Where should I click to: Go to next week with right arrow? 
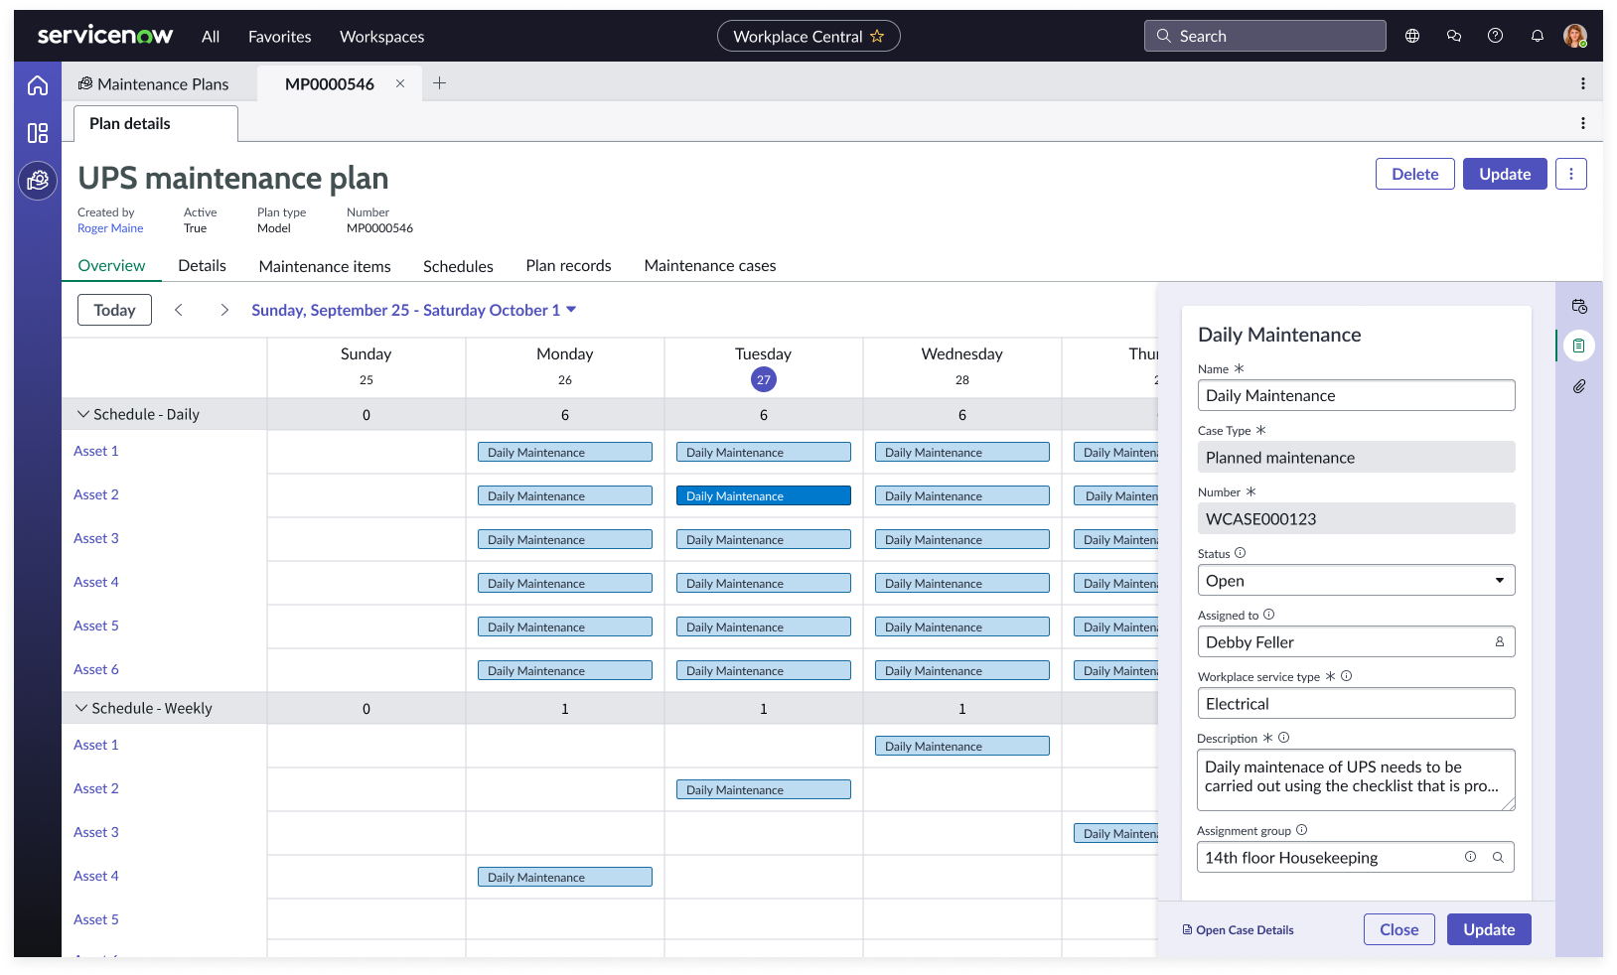pyautogui.click(x=224, y=310)
